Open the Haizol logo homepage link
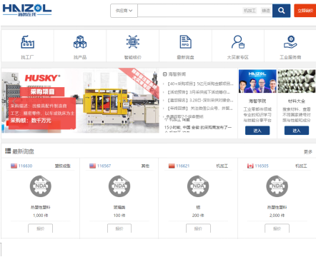Viewport: 316px width, 257px height. pyautogui.click(x=27, y=10)
